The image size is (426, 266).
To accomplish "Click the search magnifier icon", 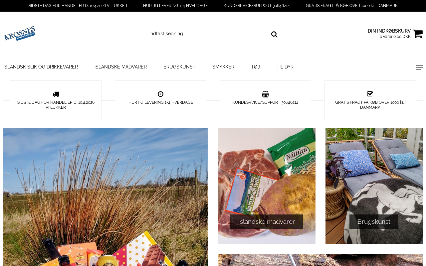I will 274,34.
